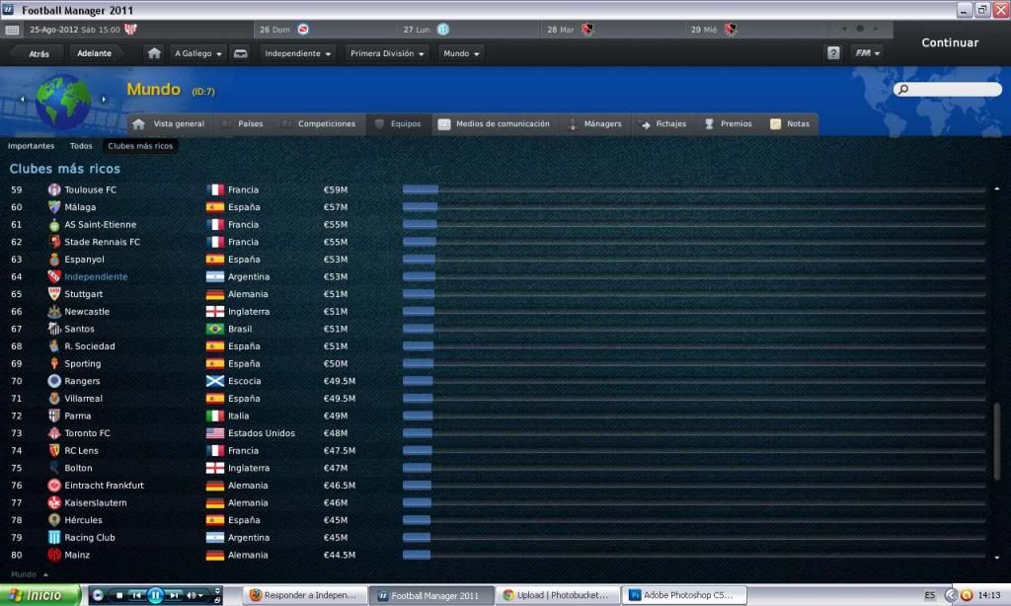The width and height of the screenshot is (1011, 606).
Task: Click the Stuttgart club badge
Action: pos(54,294)
